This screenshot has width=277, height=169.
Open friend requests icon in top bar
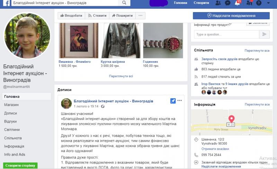pyautogui.click(x=218, y=3)
